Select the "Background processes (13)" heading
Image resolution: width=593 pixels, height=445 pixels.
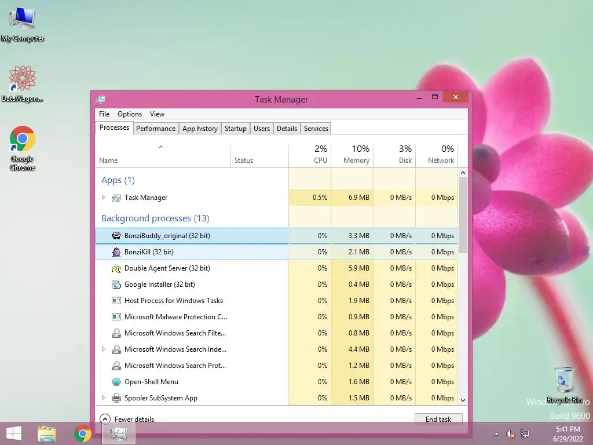155,218
